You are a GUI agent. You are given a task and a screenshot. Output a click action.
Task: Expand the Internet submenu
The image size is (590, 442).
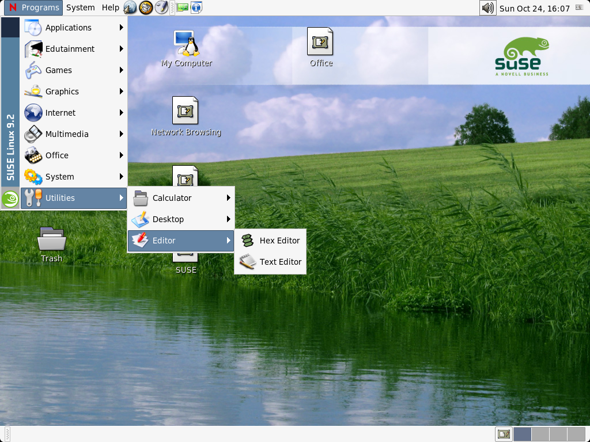point(74,113)
